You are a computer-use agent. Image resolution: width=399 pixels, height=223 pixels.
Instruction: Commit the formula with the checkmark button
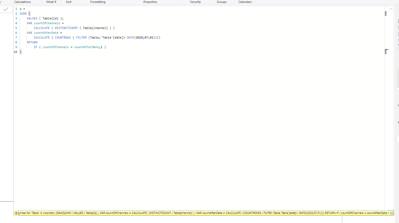(x=6, y=9)
